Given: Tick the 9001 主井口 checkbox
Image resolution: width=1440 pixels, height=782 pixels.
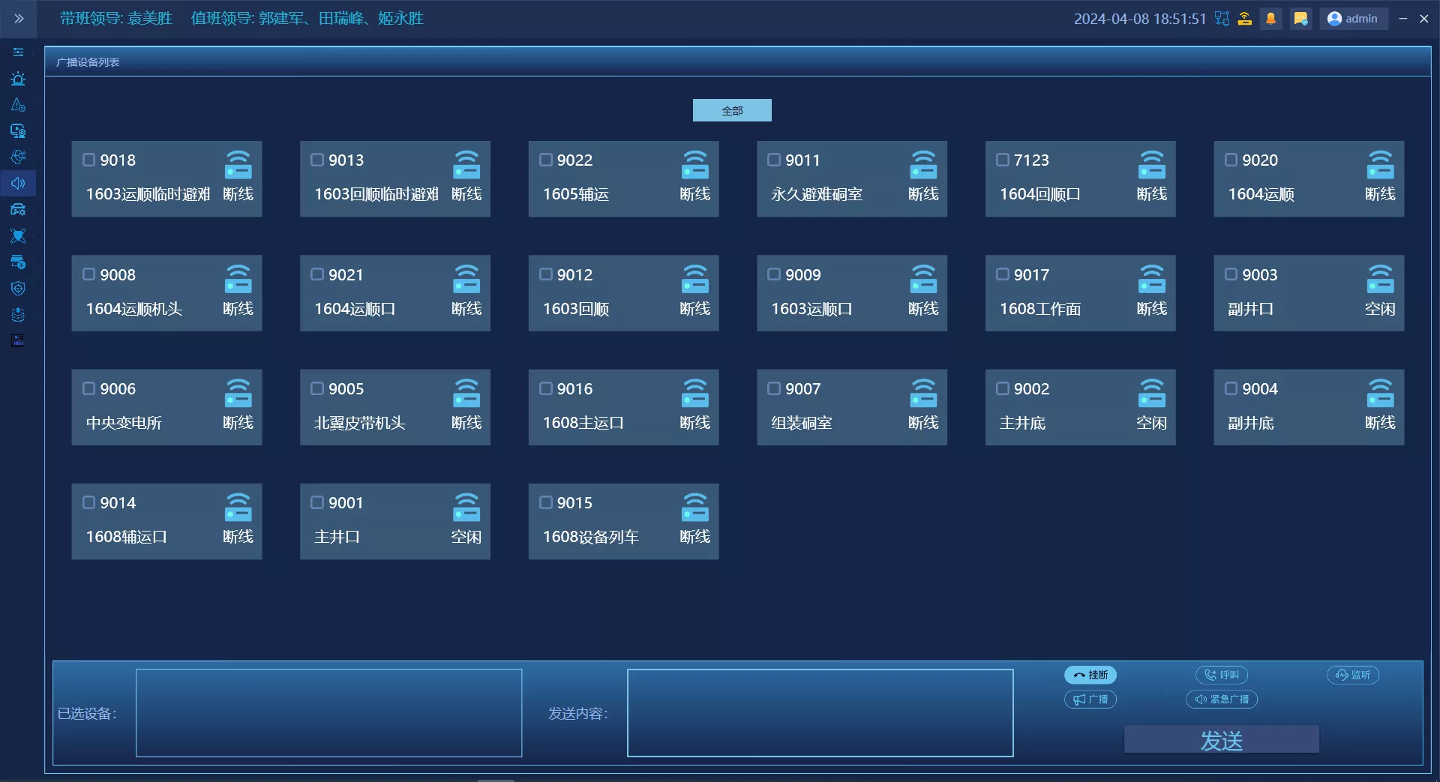Looking at the screenshot, I should pos(317,502).
